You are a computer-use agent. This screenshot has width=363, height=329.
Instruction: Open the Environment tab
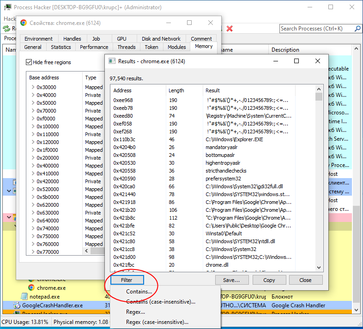click(38, 39)
